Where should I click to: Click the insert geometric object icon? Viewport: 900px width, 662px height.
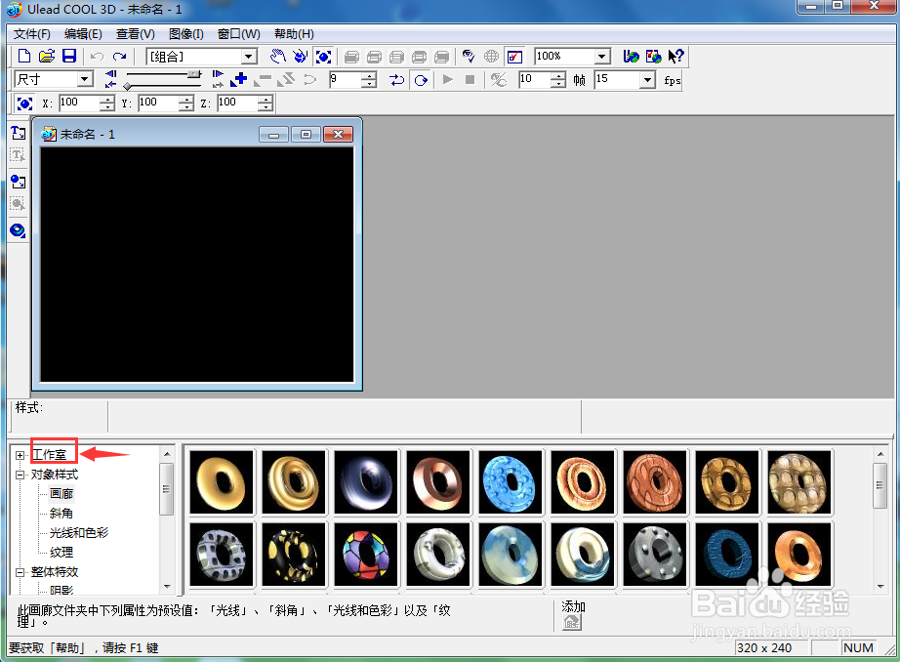[18, 230]
